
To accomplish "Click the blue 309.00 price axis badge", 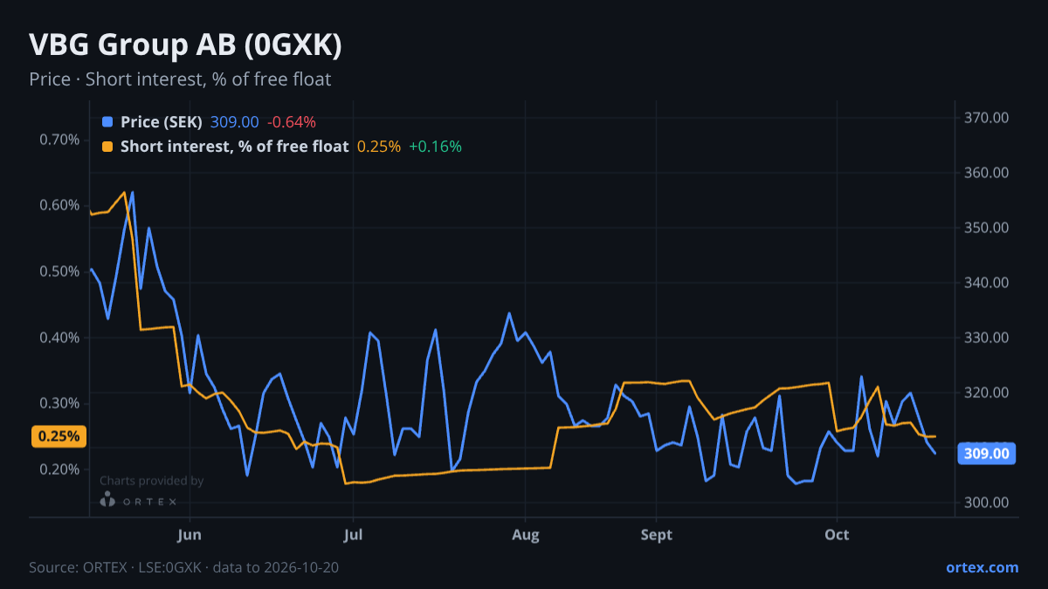I will pos(988,454).
